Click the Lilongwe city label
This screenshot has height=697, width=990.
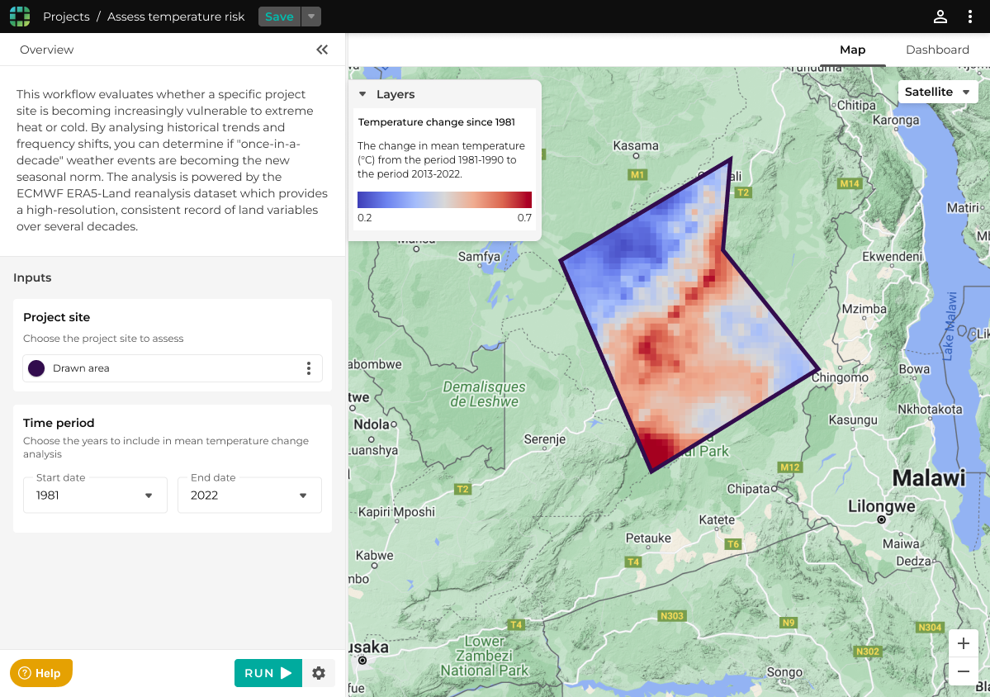pyautogui.click(x=881, y=506)
